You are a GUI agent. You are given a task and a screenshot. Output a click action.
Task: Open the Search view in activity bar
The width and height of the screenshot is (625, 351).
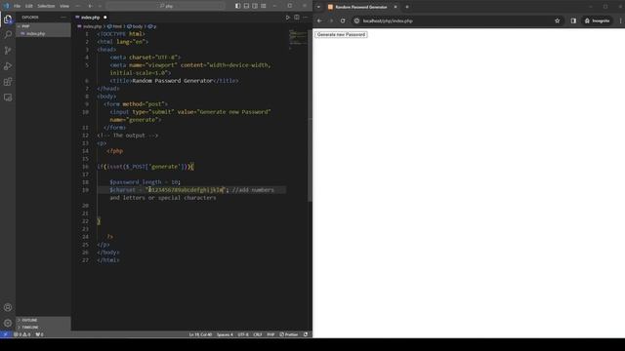(8, 35)
